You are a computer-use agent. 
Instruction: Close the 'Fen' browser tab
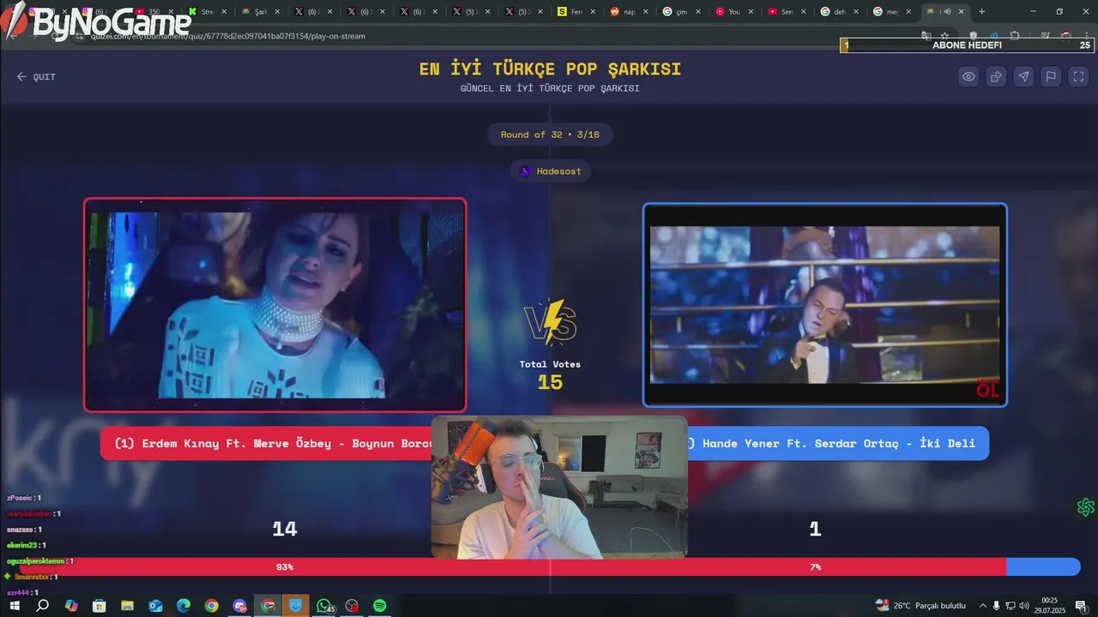tap(593, 12)
